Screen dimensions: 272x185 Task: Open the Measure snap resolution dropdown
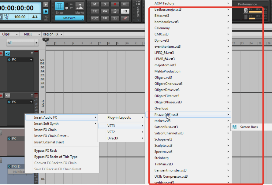pos(69,18)
